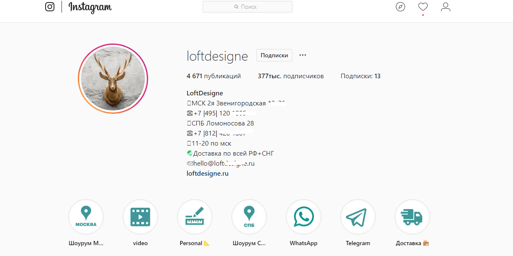Click the Instagram camera logo icon
513x256 pixels.
(50, 7)
